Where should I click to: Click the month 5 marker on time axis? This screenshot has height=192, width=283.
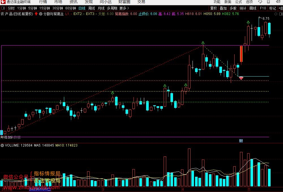click(x=249, y=189)
